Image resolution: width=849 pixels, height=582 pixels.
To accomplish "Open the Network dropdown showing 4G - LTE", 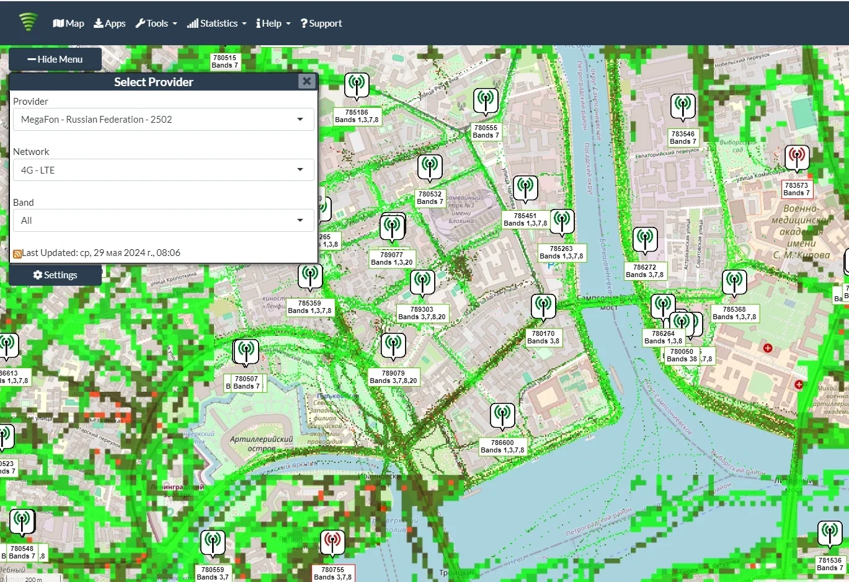I will tap(163, 170).
